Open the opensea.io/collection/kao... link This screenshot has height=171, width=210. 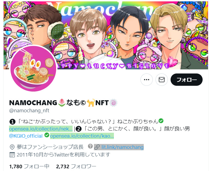(82, 136)
